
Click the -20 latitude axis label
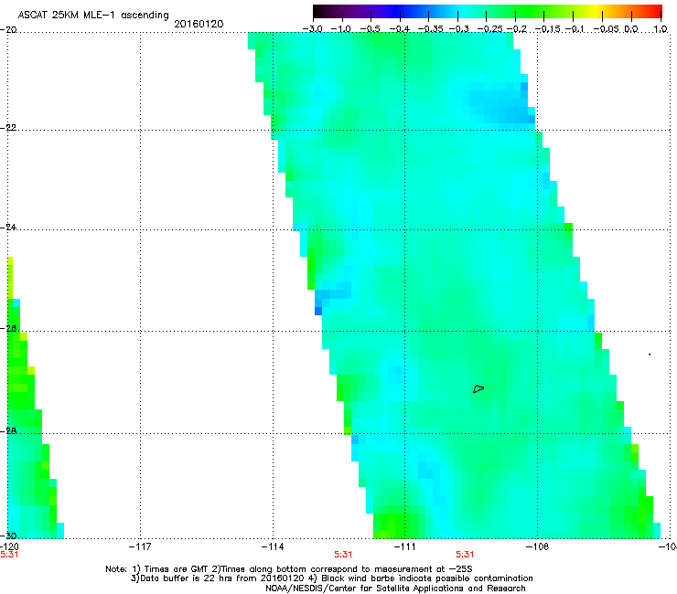(x=8, y=29)
